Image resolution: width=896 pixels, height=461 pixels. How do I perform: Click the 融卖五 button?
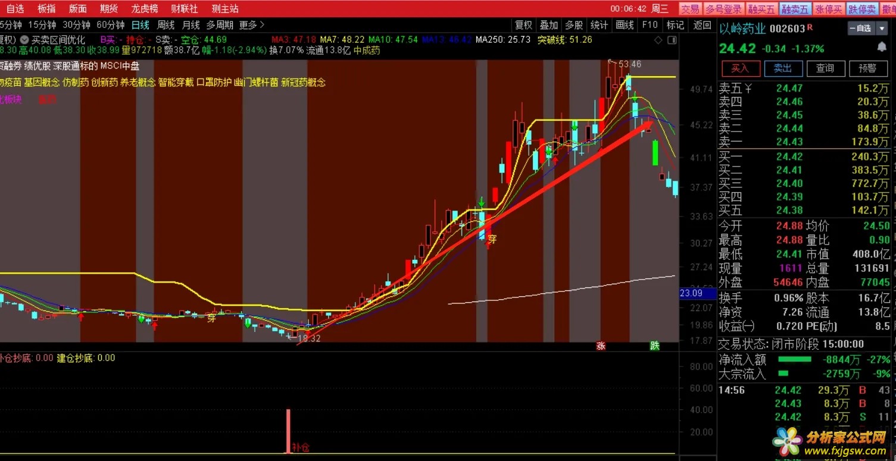[795, 8]
